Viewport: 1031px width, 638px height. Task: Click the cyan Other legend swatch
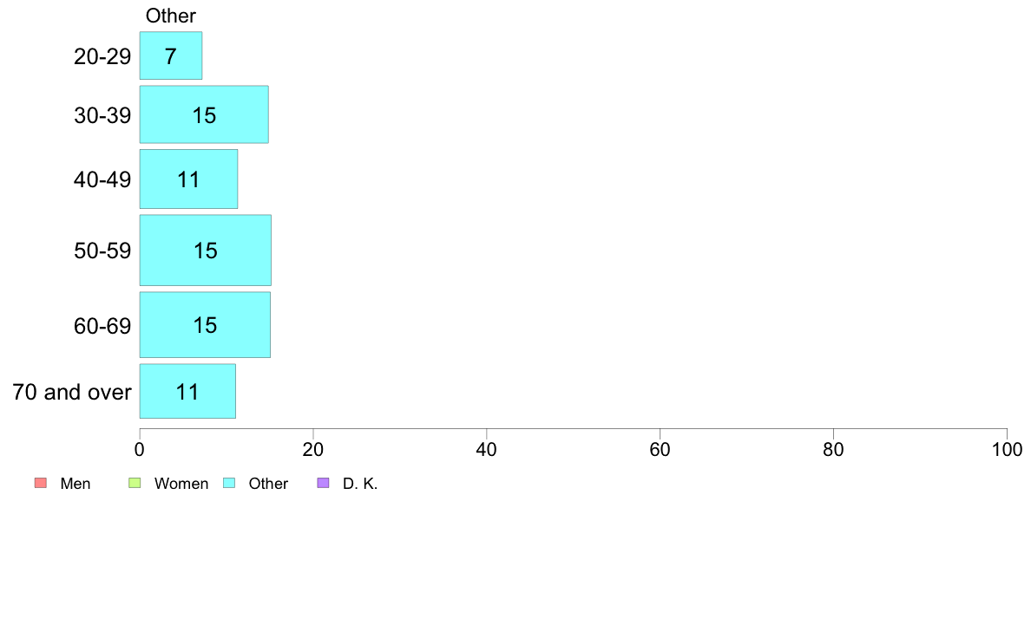229,483
